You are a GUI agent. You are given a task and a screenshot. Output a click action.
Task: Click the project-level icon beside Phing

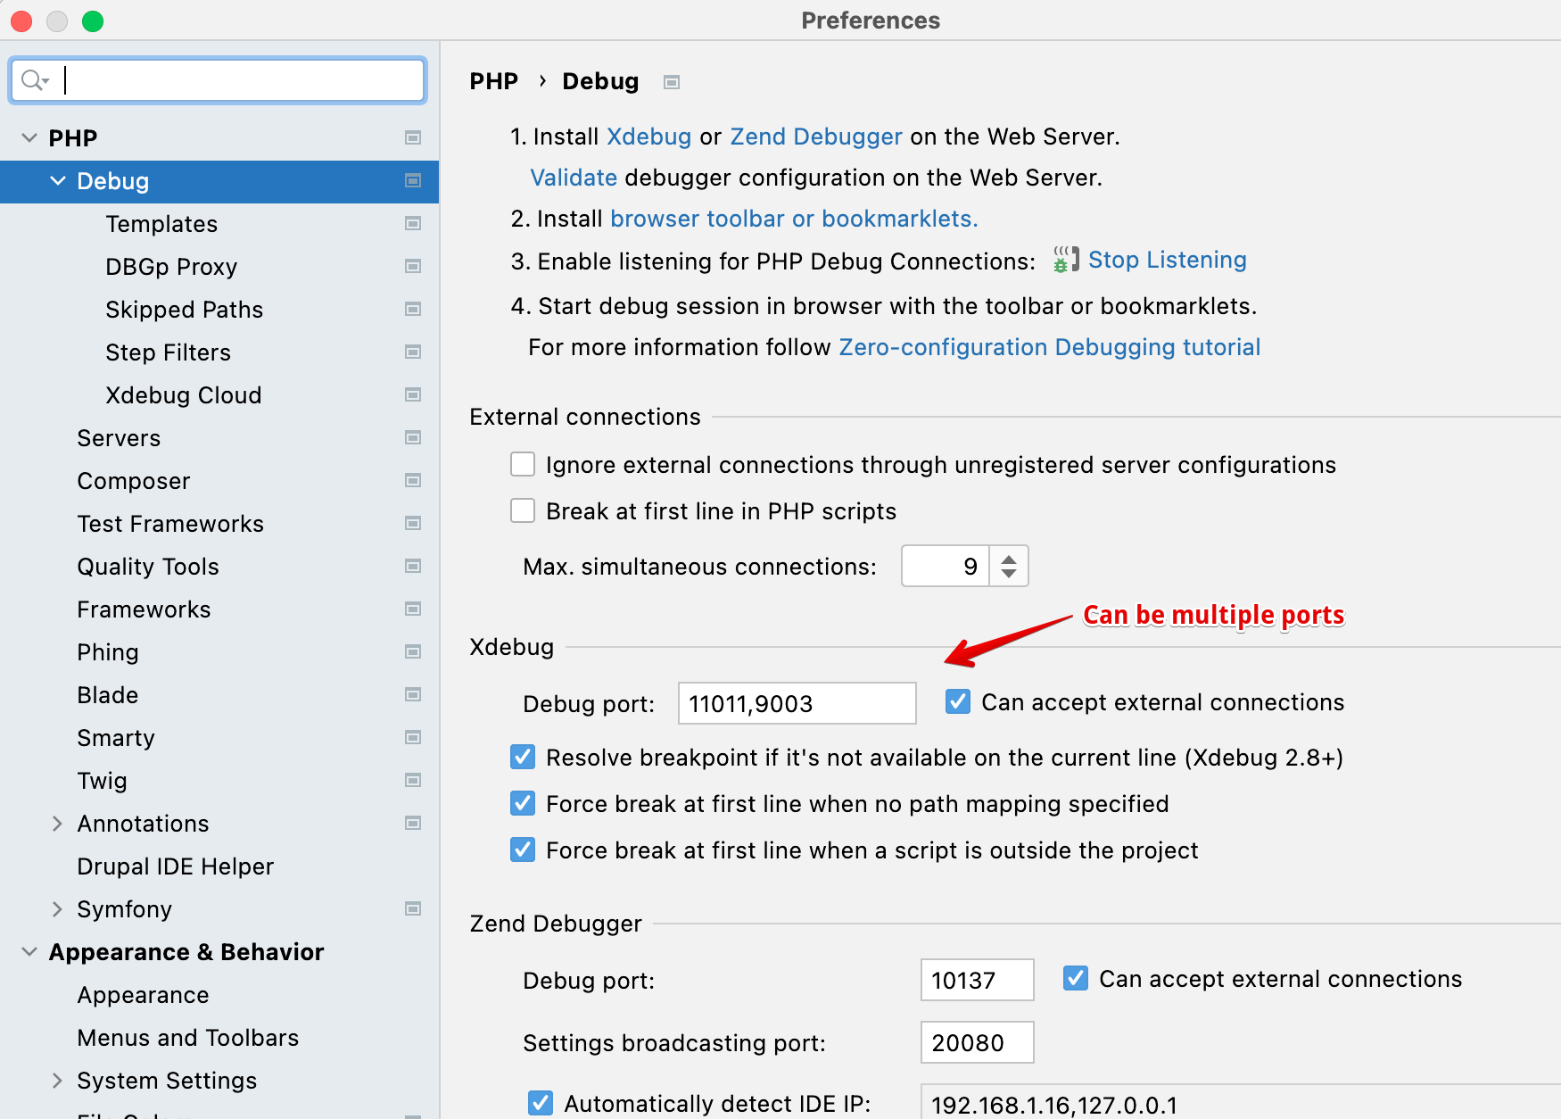coord(413,651)
